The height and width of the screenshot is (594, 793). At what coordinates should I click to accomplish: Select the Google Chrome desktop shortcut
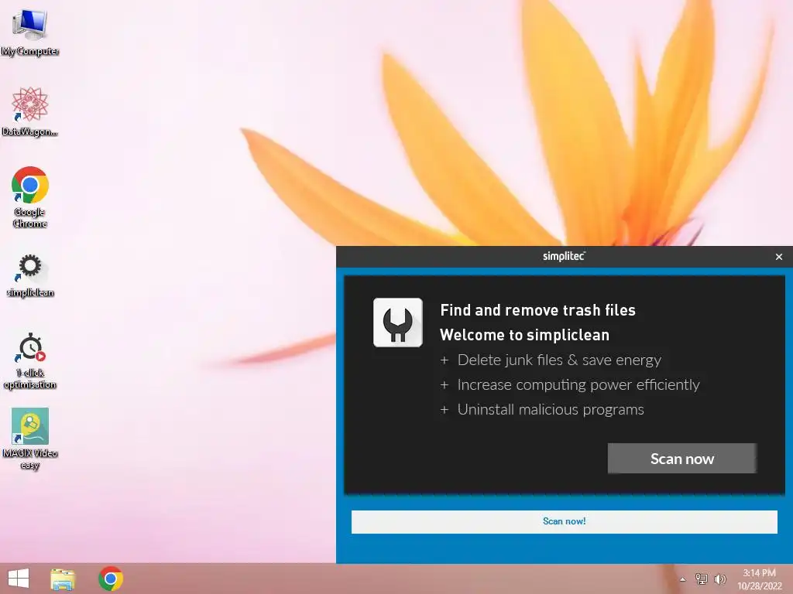click(30, 197)
